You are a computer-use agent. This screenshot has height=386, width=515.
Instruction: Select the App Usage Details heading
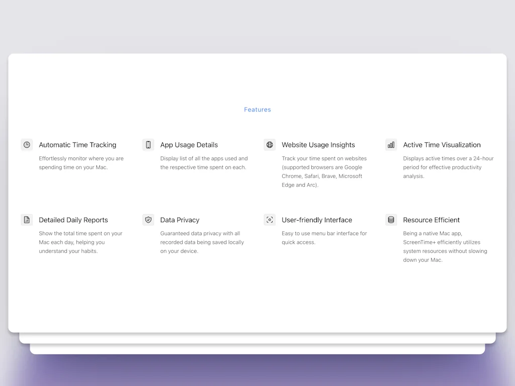189,145
